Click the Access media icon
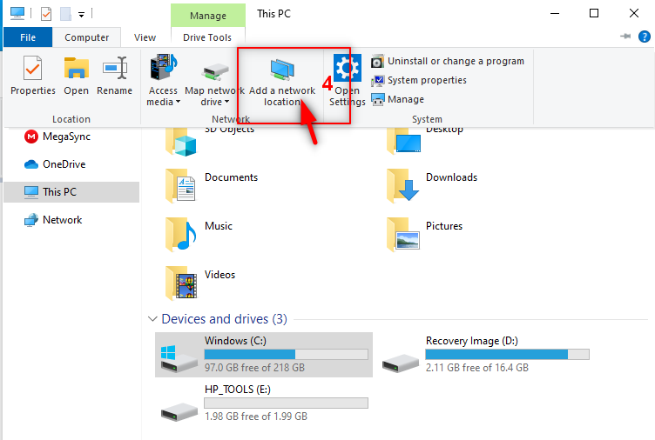Screen dimensions: 655x440 (x=164, y=67)
